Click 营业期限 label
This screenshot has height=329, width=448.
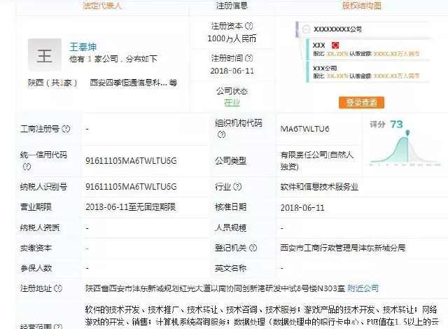click(x=36, y=207)
